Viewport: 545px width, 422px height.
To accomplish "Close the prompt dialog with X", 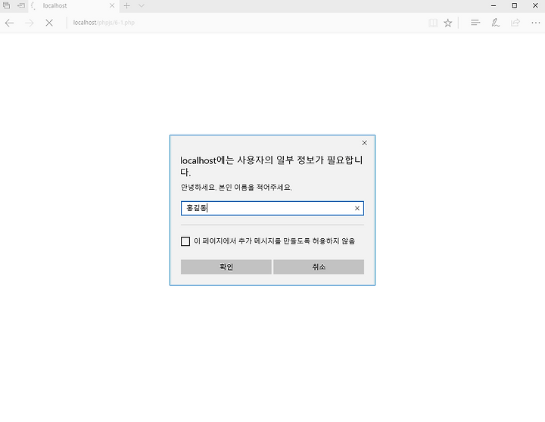I will click(x=364, y=143).
